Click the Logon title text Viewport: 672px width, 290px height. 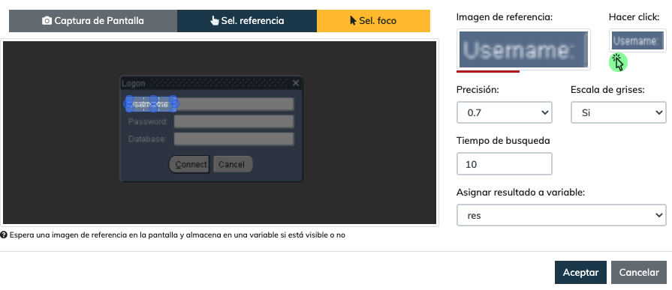pyautogui.click(x=134, y=83)
